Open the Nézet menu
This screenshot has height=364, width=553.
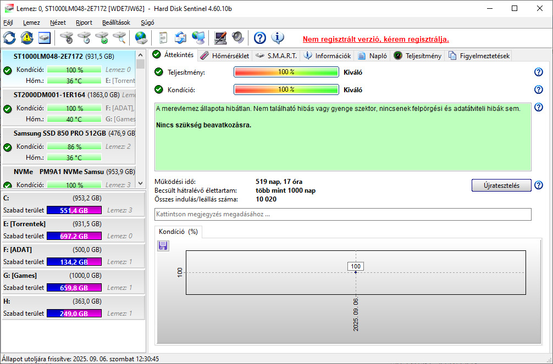coord(58,23)
